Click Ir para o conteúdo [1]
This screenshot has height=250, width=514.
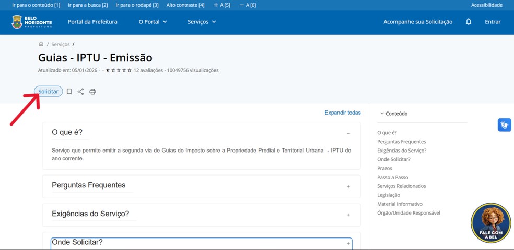coord(36,5)
